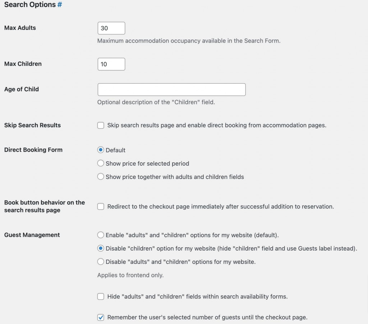Enable the Skip search results page checkbox
Viewport: 368px width, 324px height.
tap(101, 126)
